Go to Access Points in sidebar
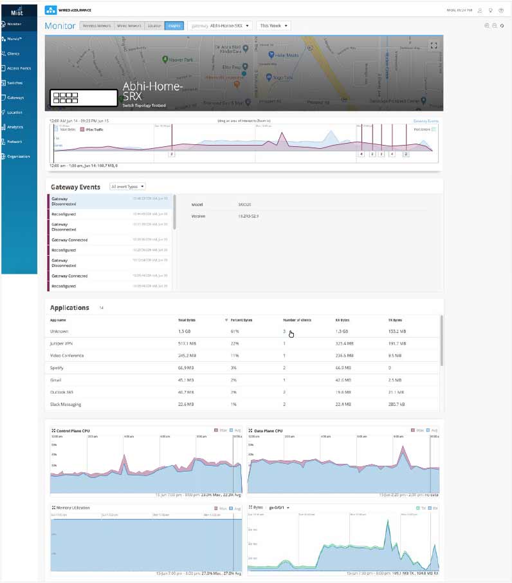The width and height of the screenshot is (512, 583). pyautogui.click(x=17, y=68)
